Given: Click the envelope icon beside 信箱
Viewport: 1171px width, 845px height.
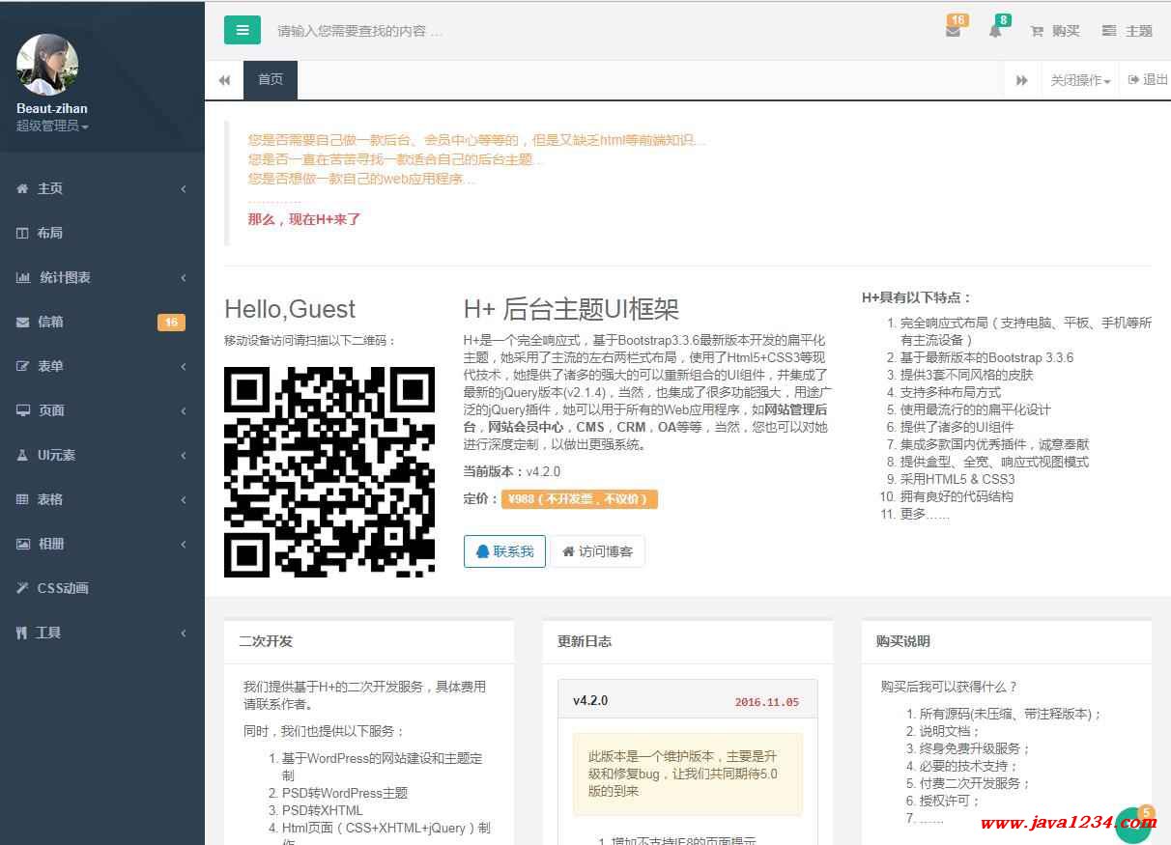Looking at the screenshot, I should tap(22, 322).
